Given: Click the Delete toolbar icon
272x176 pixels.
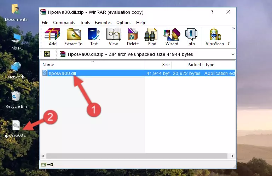Looking at the screenshot, I should click(x=133, y=37).
